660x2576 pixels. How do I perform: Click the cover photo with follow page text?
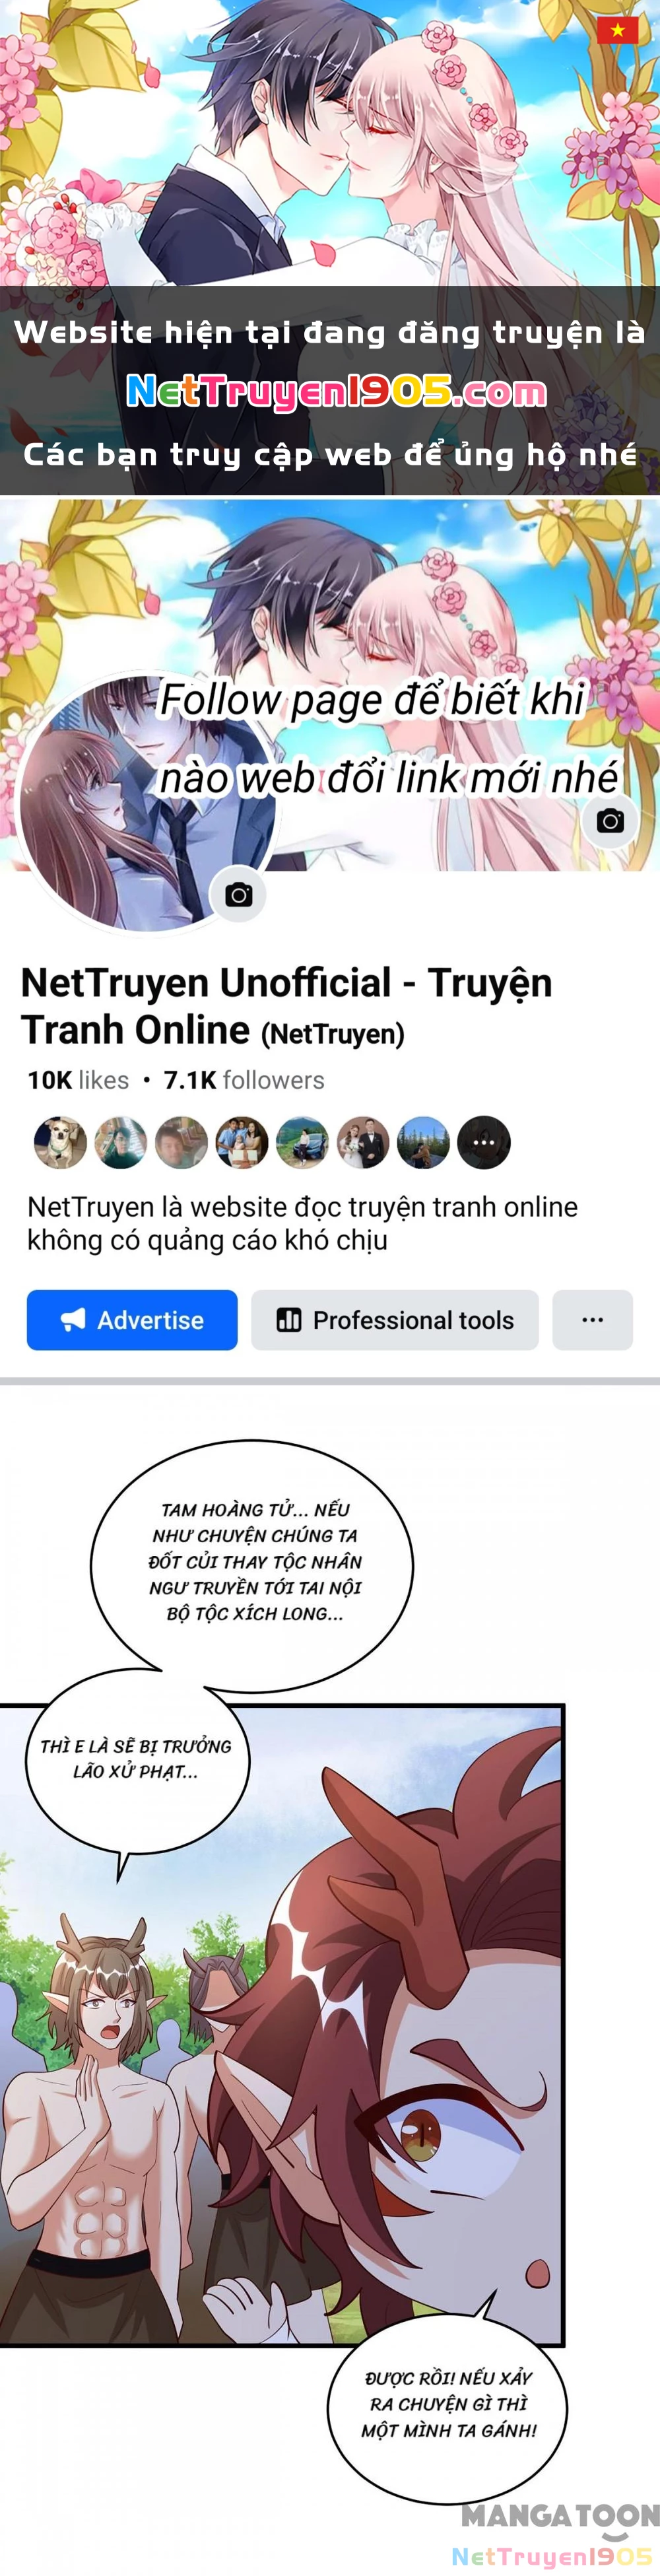pos(330,685)
